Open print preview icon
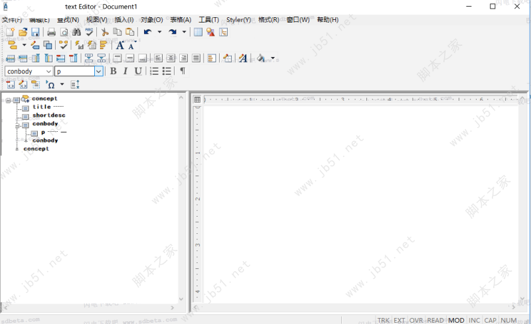Screen dimensions: 531x324 [x=64, y=32]
